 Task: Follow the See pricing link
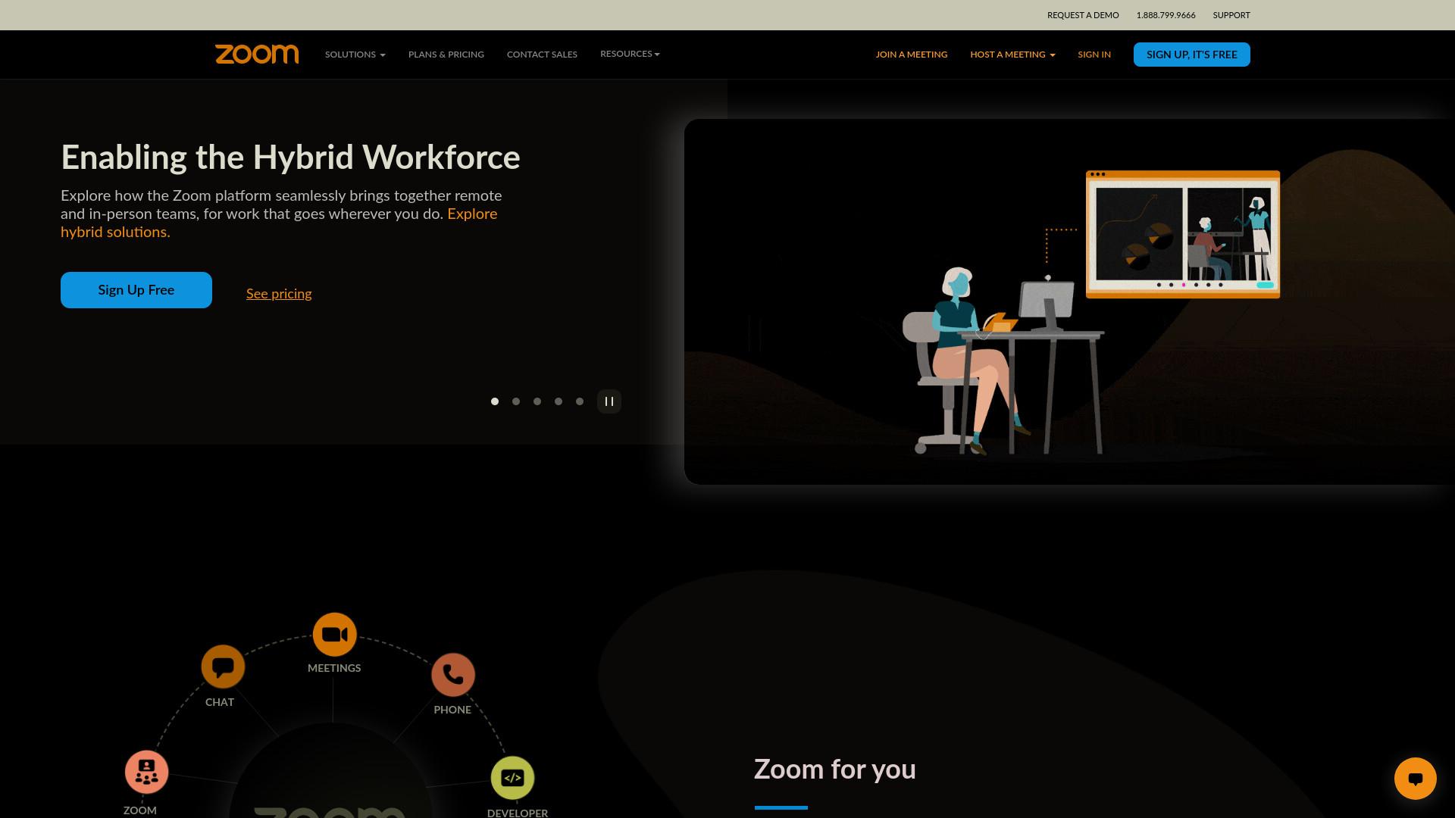pos(279,294)
